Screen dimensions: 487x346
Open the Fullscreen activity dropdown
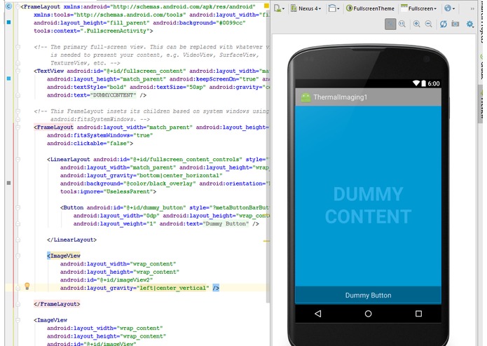(x=419, y=8)
